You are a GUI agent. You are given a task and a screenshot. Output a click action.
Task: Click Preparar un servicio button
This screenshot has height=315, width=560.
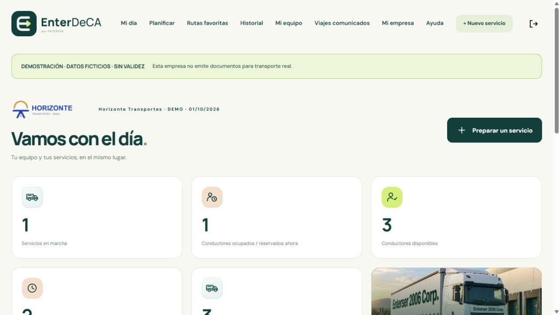(494, 130)
